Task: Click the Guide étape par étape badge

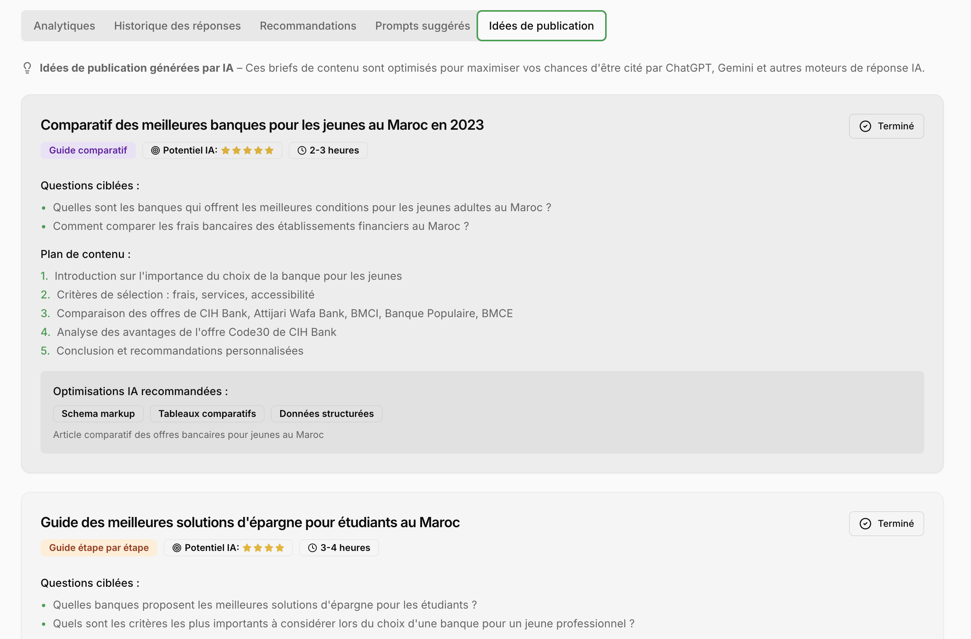Action: point(99,548)
